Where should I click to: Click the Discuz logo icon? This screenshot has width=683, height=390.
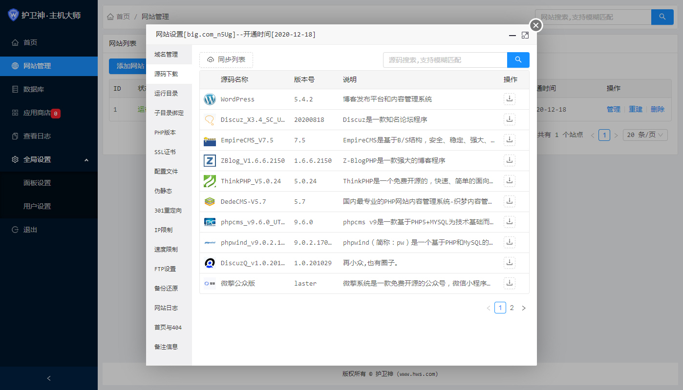210,120
